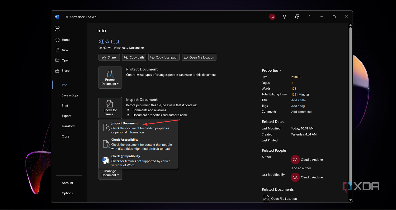Viewport: 396px width, 210px height.
Task: Click the Home house icon in sidebar
Action: tap(58, 40)
